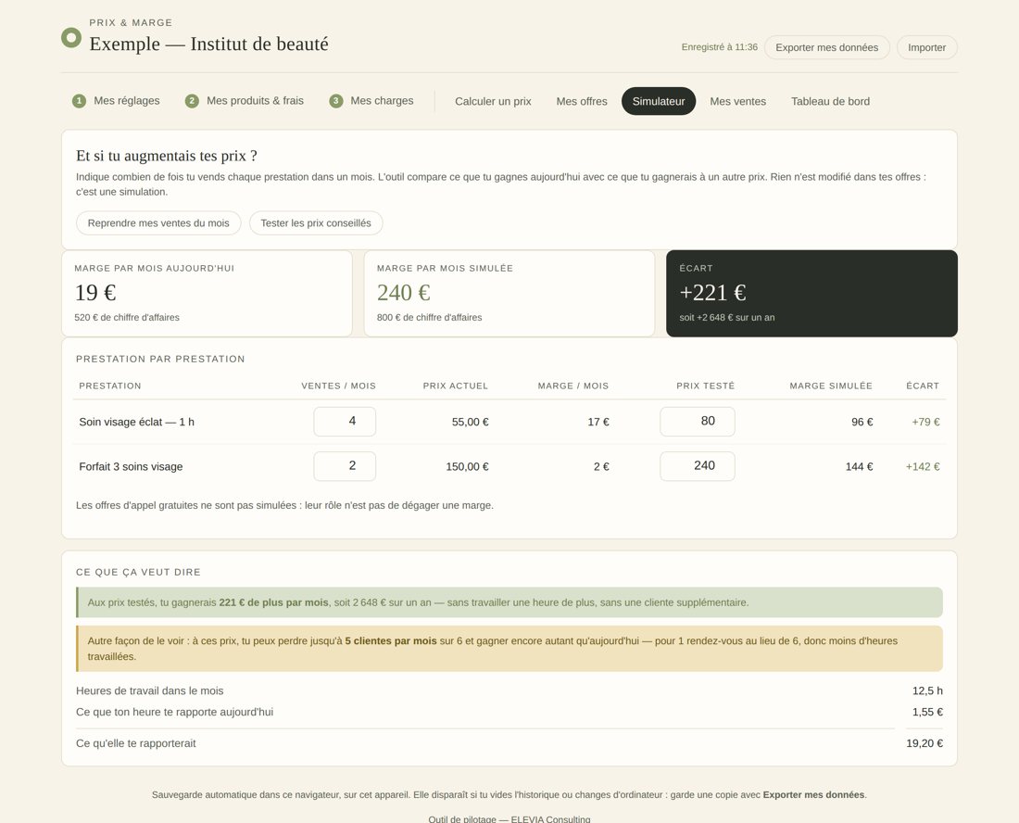Open the Mes ventes tab
This screenshot has height=823, width=1019.
737,101
